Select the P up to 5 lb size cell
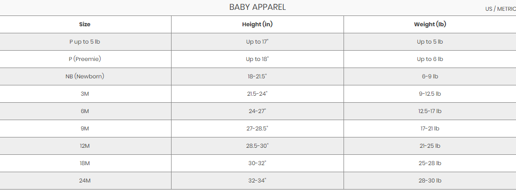Viewport: 516px width, 190px height. coord(85,42)
